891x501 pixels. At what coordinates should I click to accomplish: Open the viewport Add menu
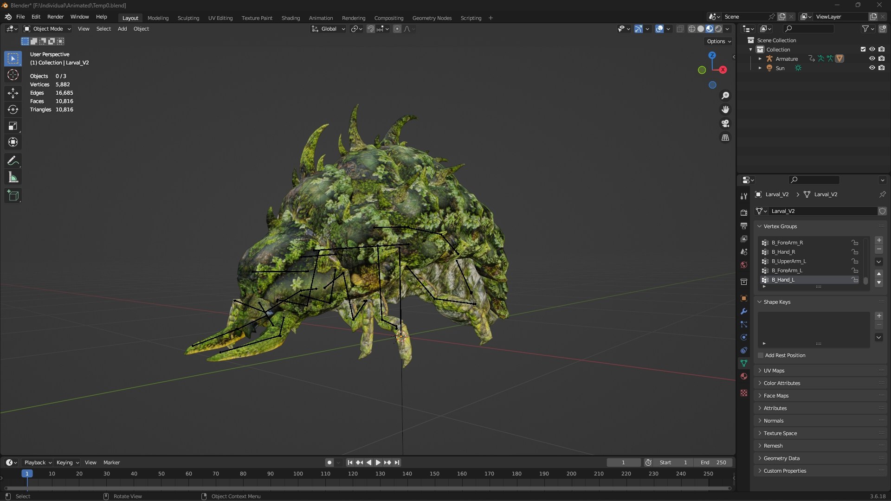(x=122, y=29)
